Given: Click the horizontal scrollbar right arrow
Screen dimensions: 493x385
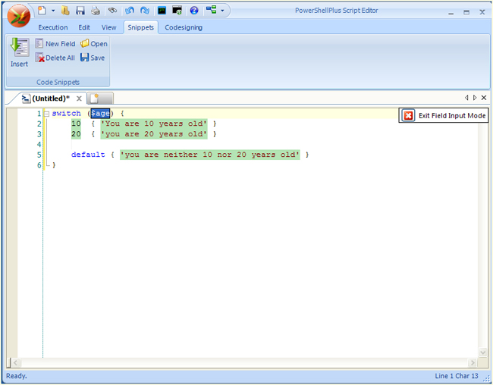Looking at the screenshot, I should tap(472, 363).
